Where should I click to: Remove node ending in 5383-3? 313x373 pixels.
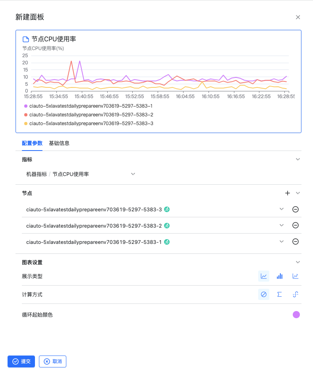coord(296,209)
